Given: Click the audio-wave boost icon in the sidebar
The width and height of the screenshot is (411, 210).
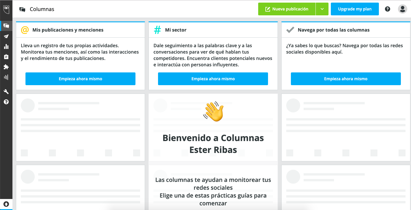Looking at the screenshot, I should tap(6, 77).
